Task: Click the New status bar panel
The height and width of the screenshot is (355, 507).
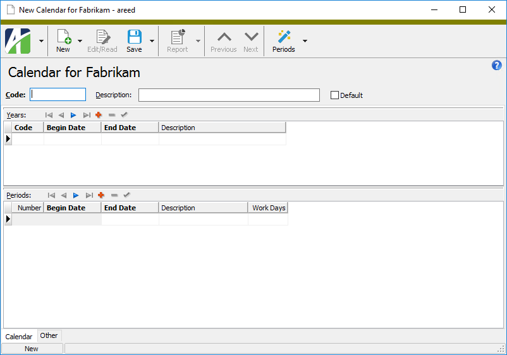Action: point(32,349)
